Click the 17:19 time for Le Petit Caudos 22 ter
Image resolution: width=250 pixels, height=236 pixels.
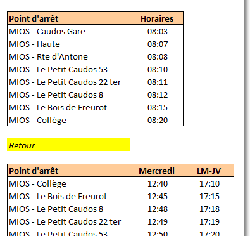209,221
